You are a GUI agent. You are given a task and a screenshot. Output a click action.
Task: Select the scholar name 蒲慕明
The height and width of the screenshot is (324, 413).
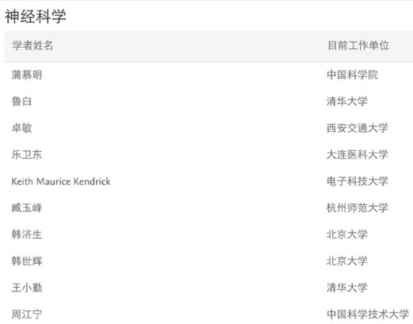pyautogui.click(x=27, y=75)
